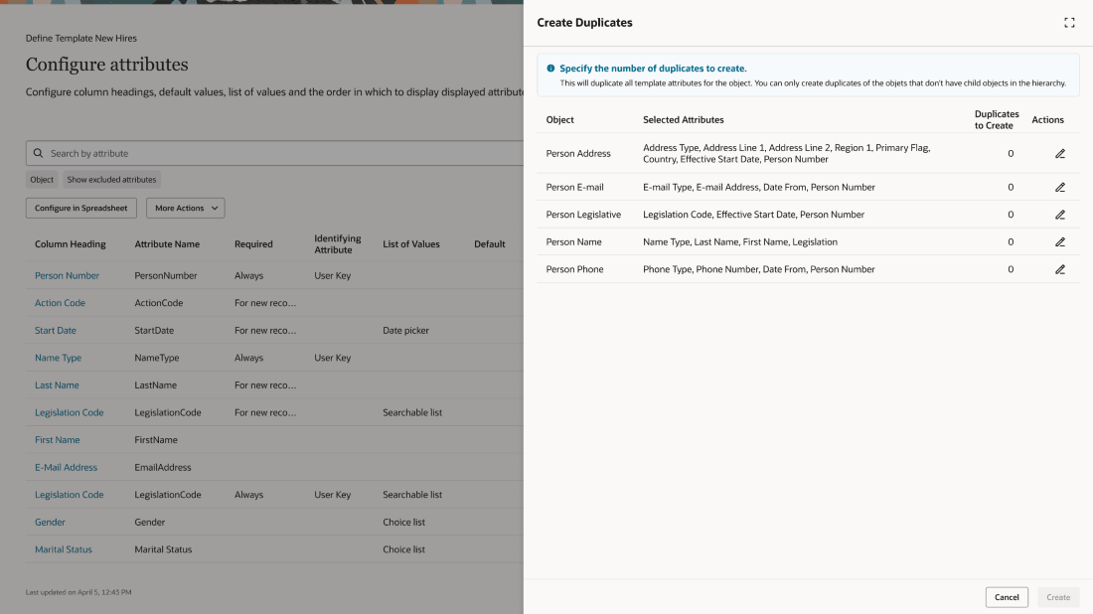
Task: Click the search magnifier icon
Action: click(x=38, y=152)
